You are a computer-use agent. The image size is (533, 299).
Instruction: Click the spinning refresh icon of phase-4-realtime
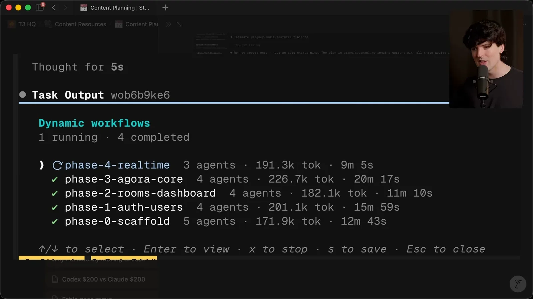tap(57, 165)
